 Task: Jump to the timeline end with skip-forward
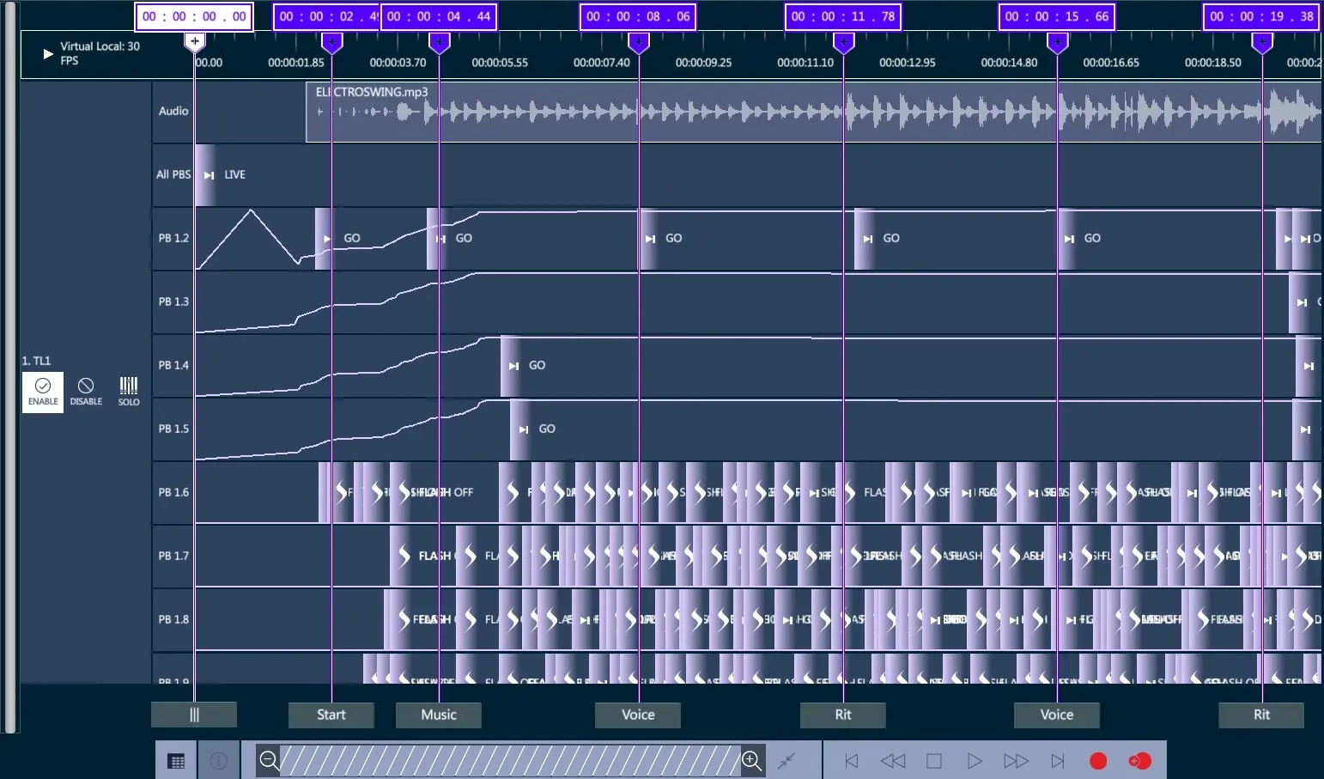pos(1058,761)
